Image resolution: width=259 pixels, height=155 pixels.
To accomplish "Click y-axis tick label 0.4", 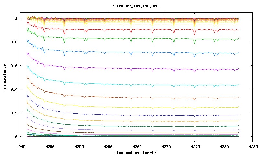I will point(14,89).
